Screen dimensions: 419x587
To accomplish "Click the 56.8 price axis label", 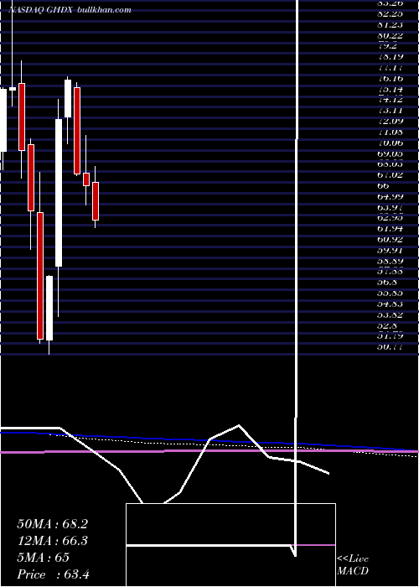I will coord(387,283).
